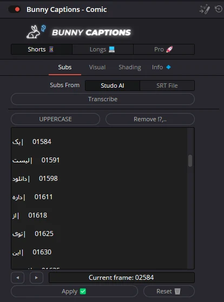Click the UPPERCASE button
Screen dimensions: 224x302
56,119
